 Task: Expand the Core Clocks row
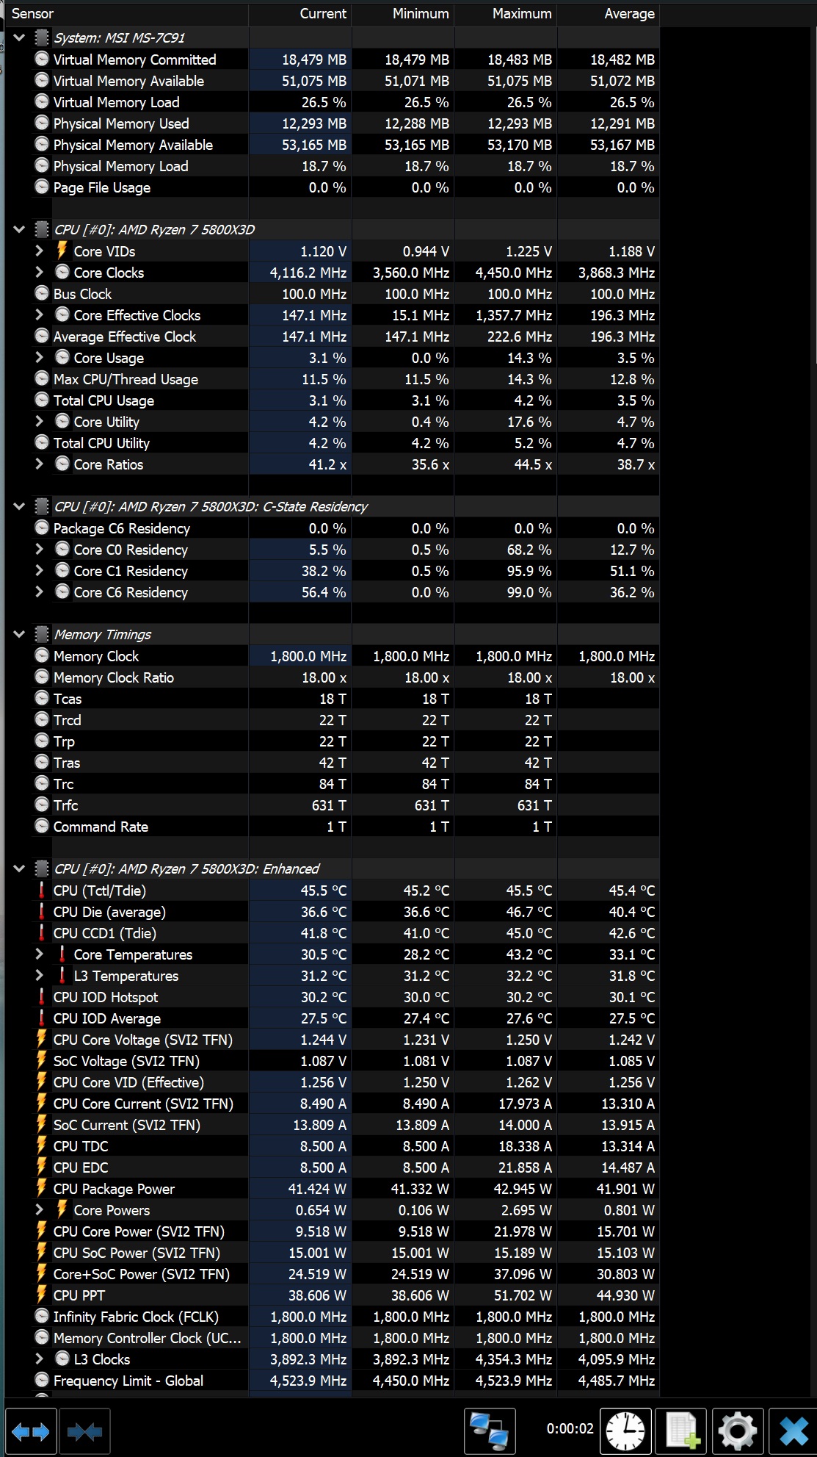[x=40, y=273]
